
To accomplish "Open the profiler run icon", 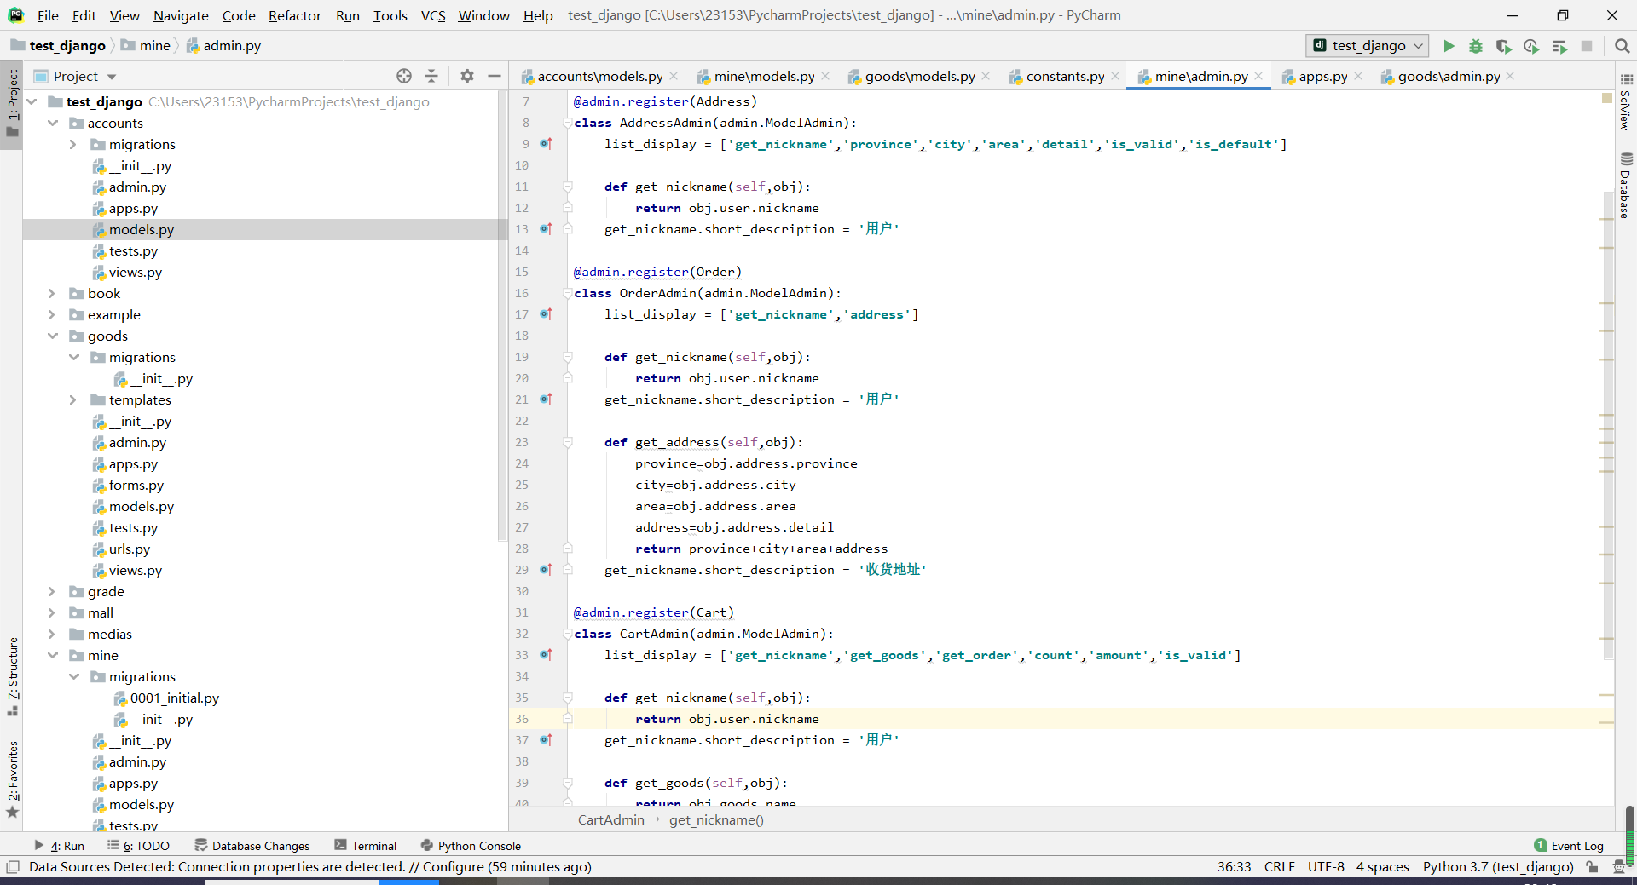I will (x=1531, y=46).
